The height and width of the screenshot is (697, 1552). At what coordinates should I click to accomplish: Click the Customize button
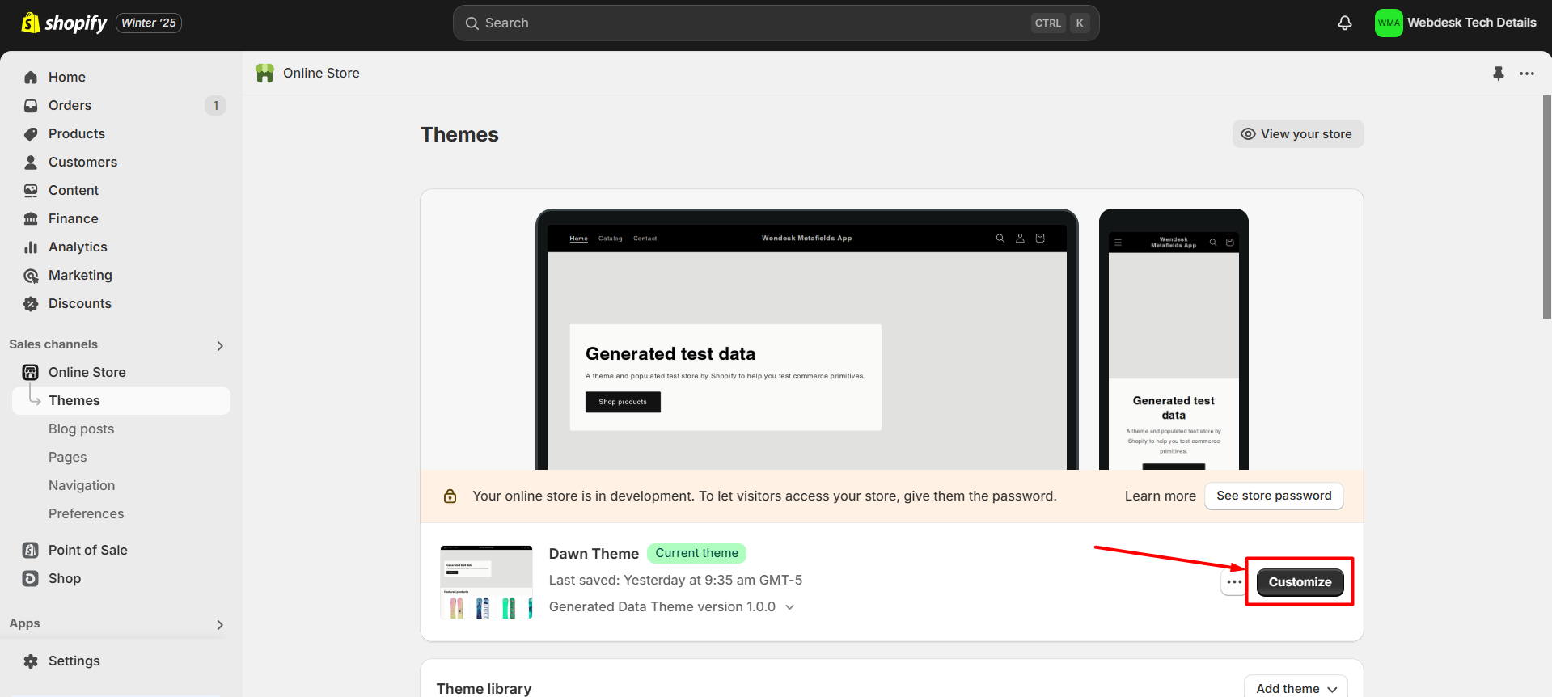1300,582
